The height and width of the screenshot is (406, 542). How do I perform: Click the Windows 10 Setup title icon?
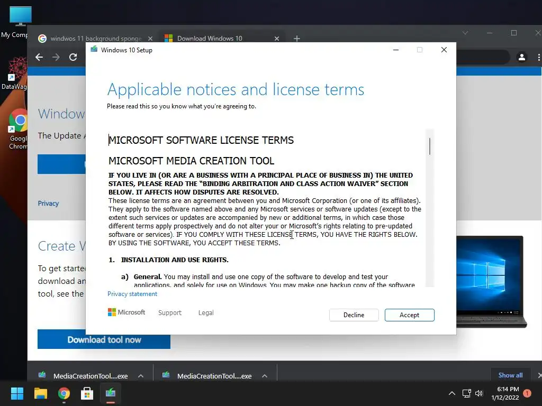[94, 50]
